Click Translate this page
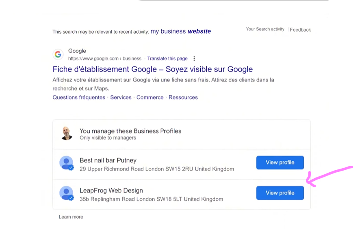Screen dimensions: 353x229 167,58
